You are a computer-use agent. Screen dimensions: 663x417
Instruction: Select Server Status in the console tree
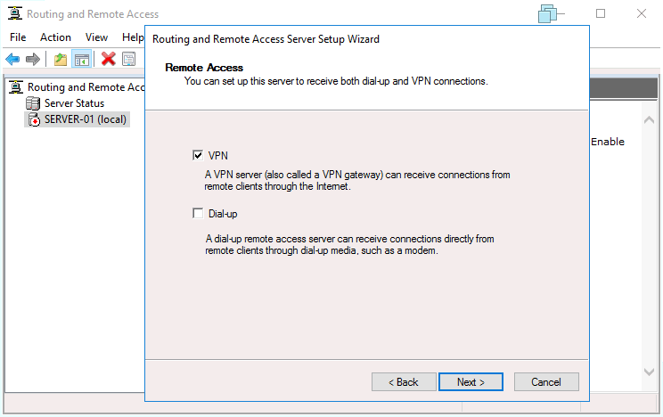[74, 103]
